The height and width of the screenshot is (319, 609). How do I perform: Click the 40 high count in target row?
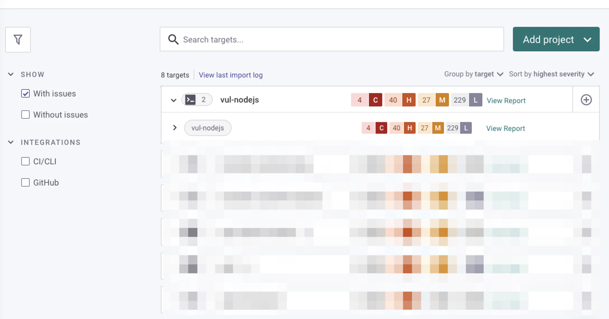(393, 100)
